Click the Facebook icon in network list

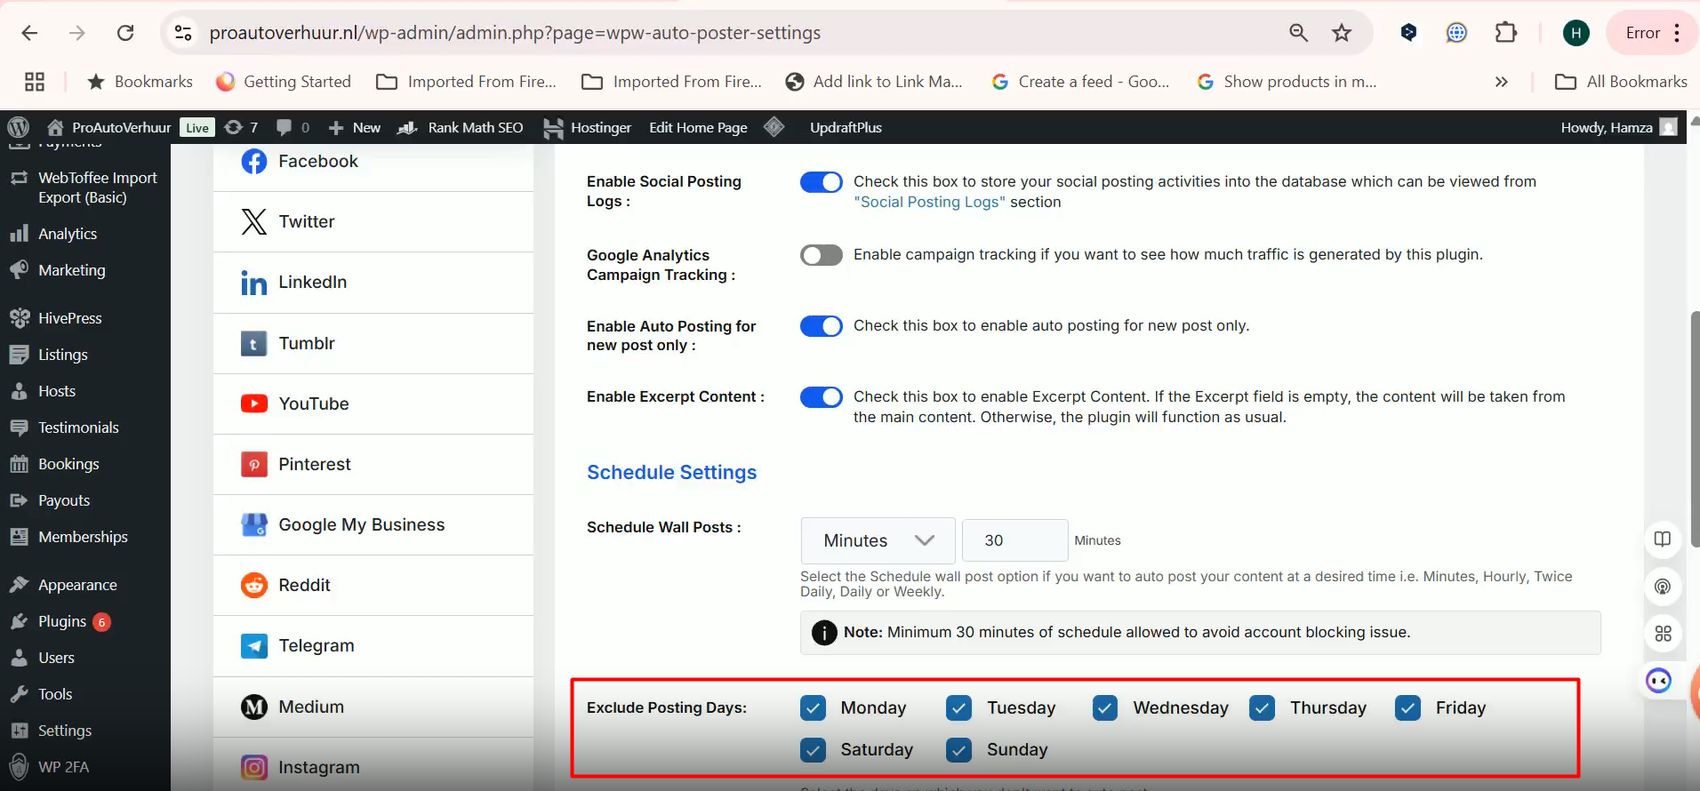tap(253, 162)
